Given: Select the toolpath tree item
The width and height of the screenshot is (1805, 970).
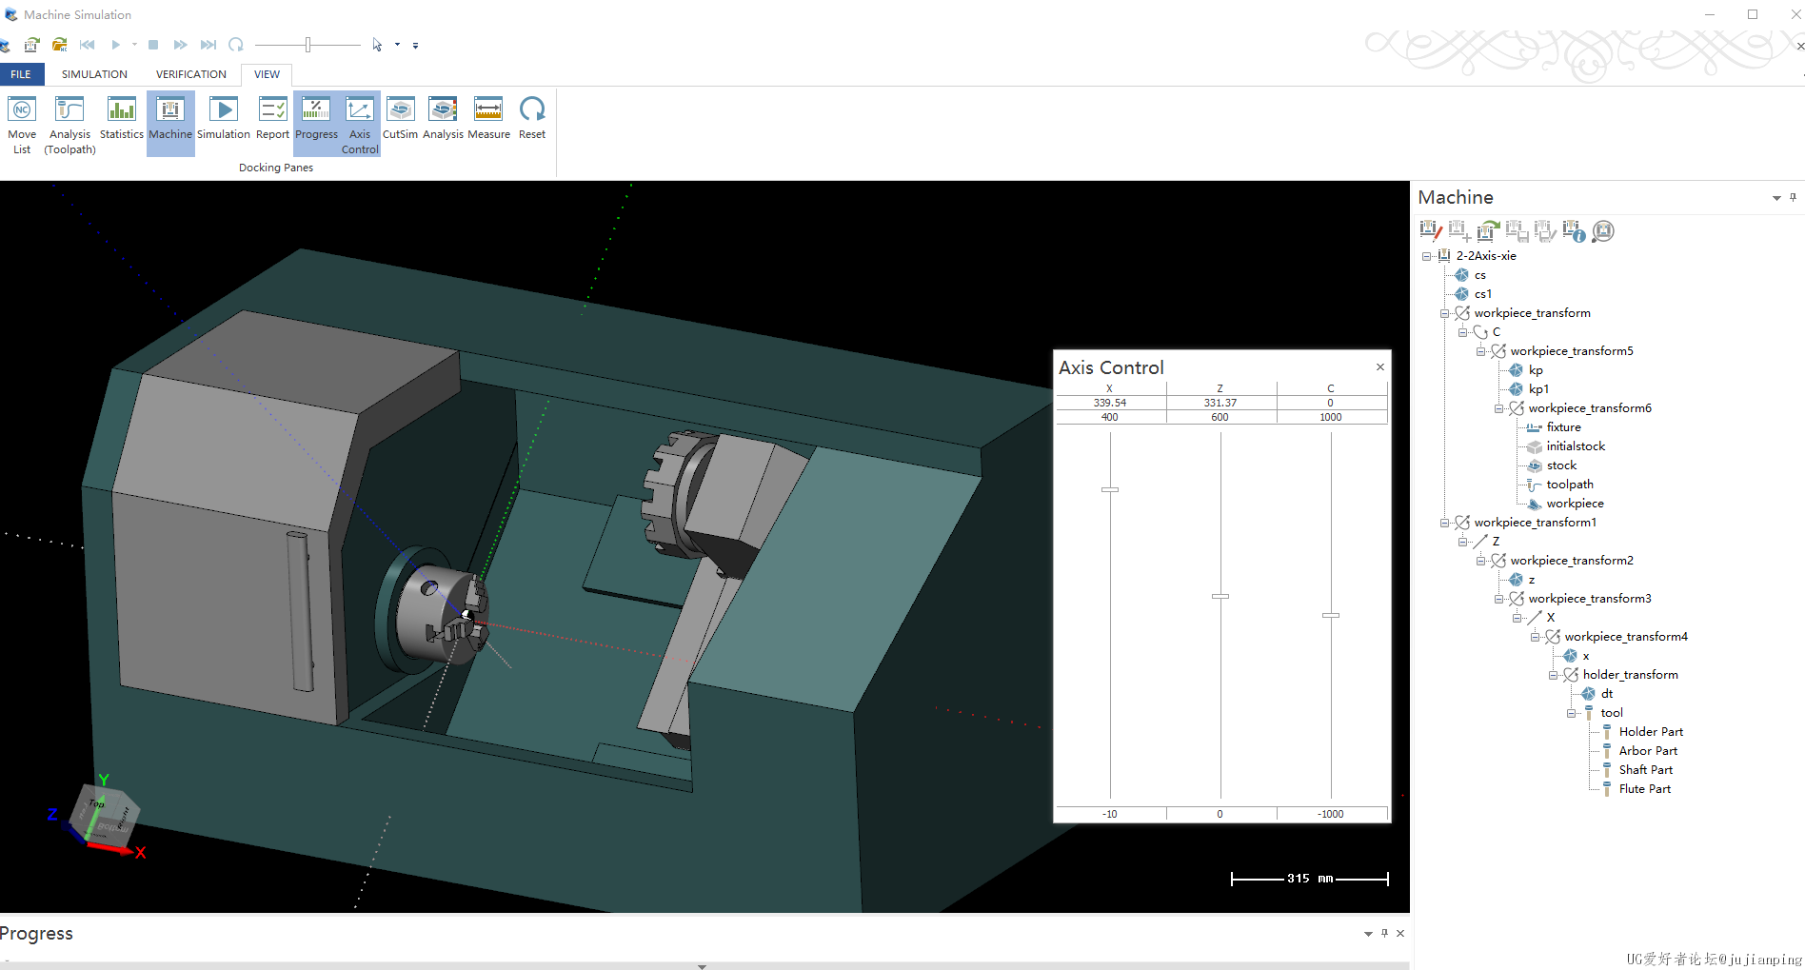Looking at the screenshot, I should (1570, 485).
